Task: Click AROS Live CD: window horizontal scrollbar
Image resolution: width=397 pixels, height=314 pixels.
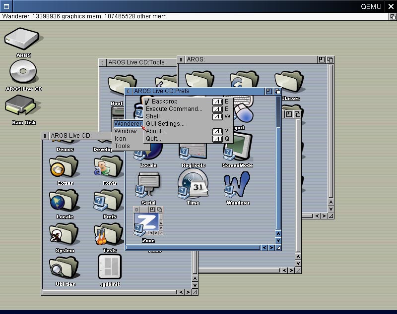Action: (110, 292)
